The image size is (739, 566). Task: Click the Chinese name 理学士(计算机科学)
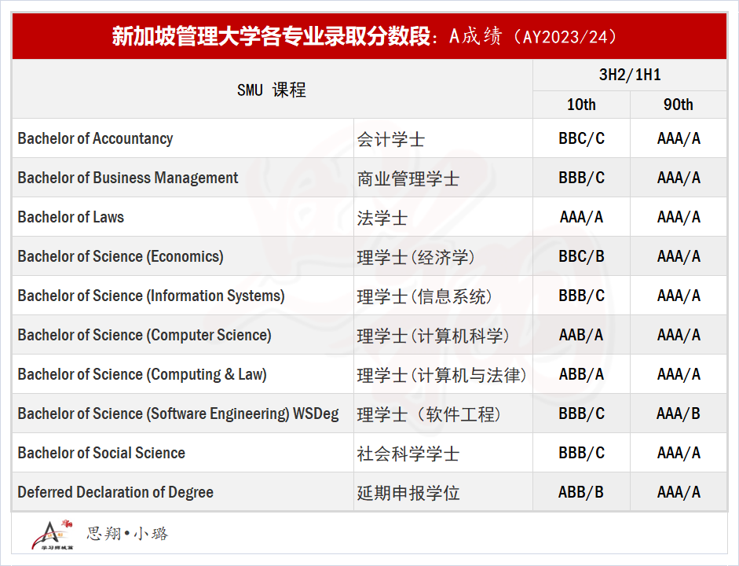click(x=434, y=336)
